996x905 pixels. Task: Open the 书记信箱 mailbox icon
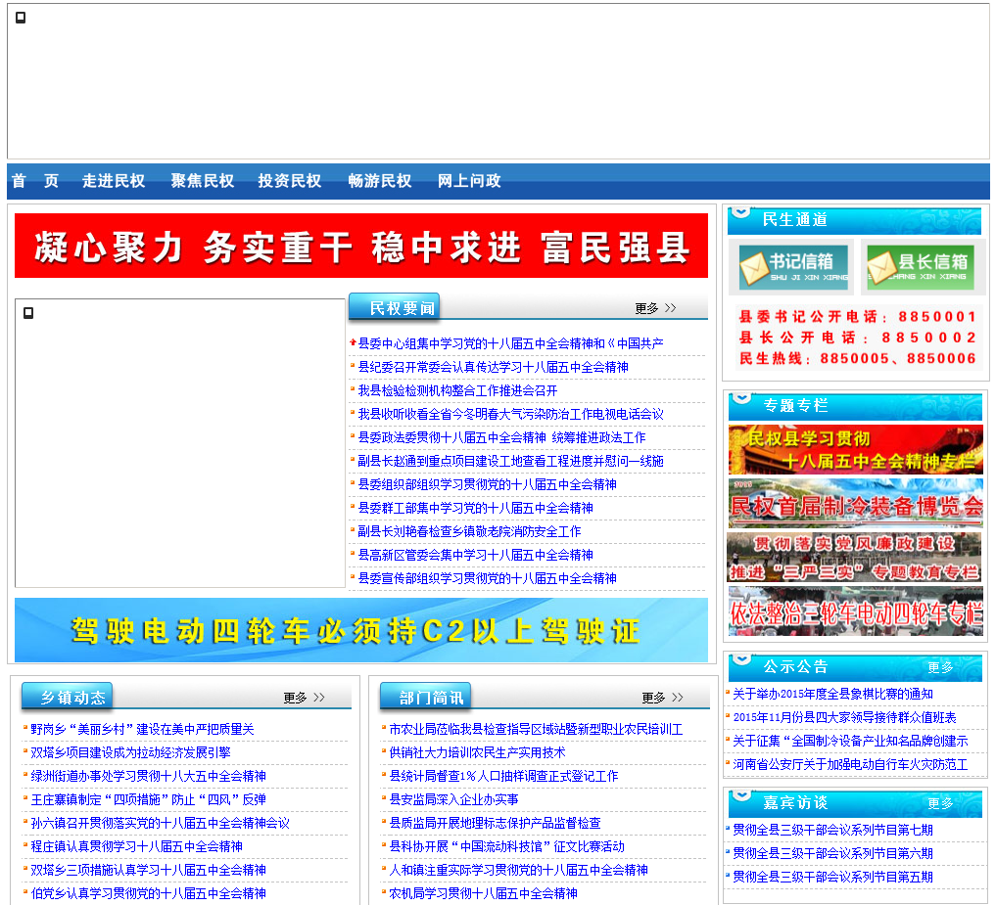[x=793, y=267]
